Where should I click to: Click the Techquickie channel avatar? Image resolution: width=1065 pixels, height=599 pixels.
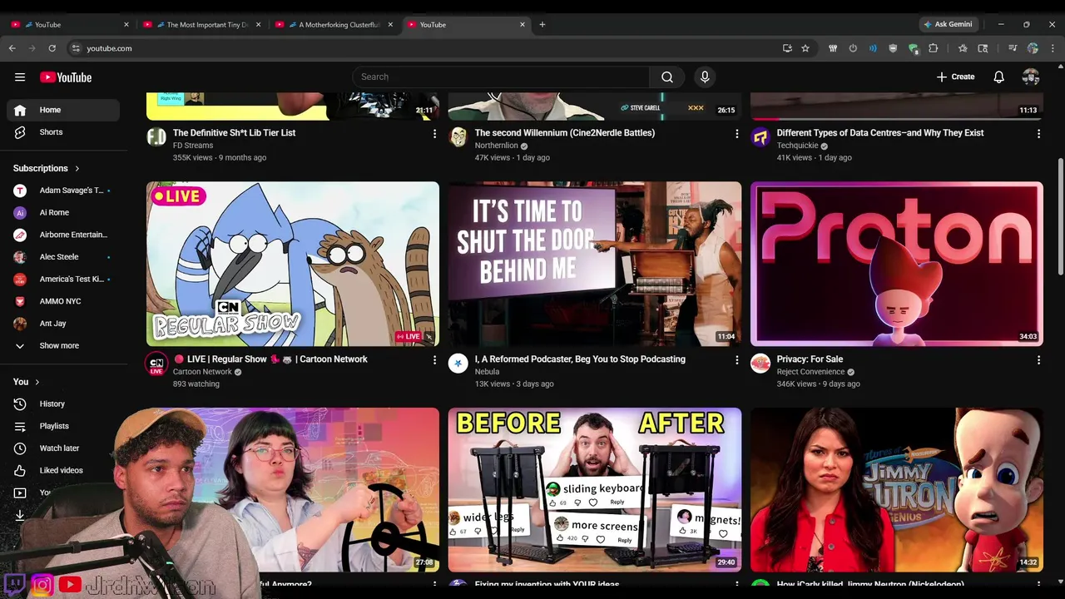760,137
